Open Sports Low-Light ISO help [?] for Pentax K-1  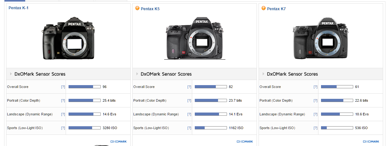coord(63,128)
